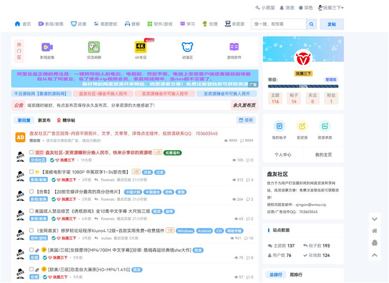Open 个人中心 link

[283, 155]
